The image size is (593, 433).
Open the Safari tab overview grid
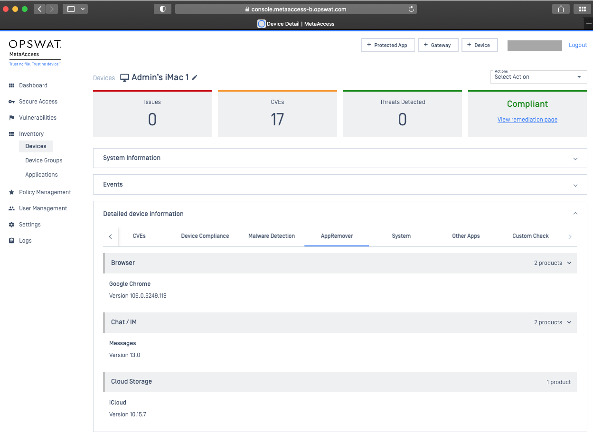582,9
